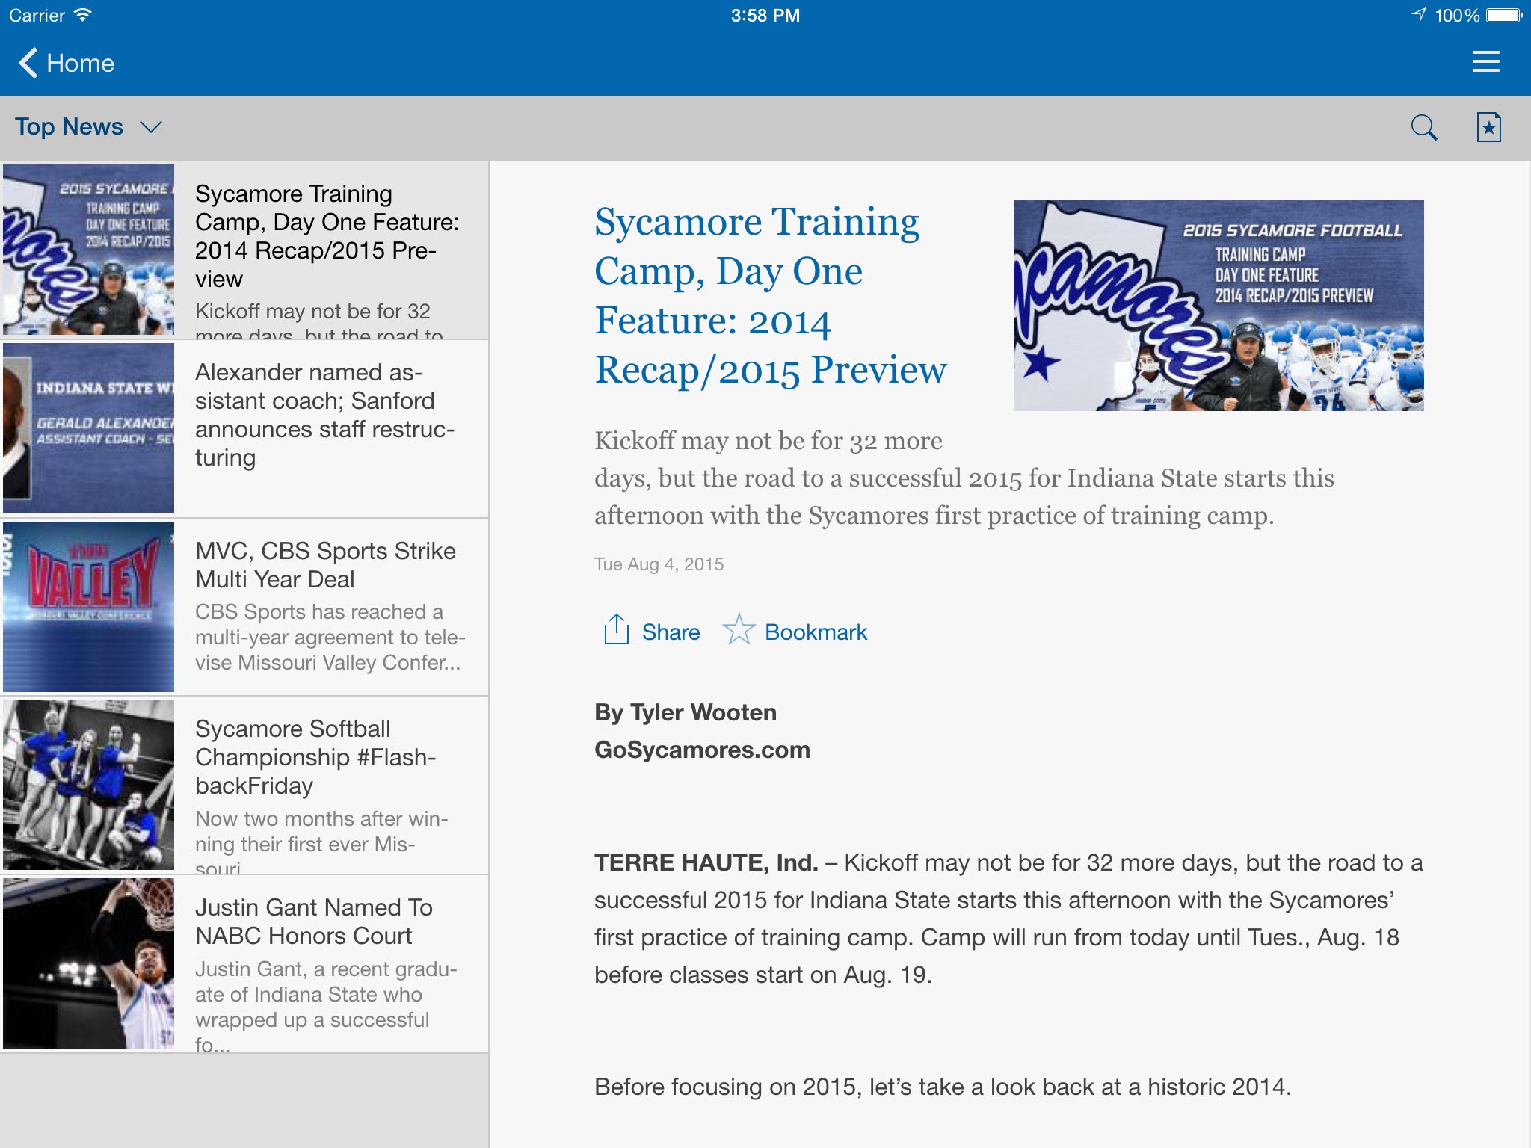Image resolution: width=1531 pixels, height=1148 pixels.
Task: Open Sycamore Softball Championship #FlashbackFriday story
Action: (x=244, y=785)
